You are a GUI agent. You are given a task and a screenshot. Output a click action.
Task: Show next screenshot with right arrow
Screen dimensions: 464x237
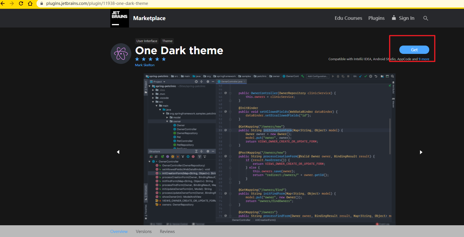click(421, 152)
